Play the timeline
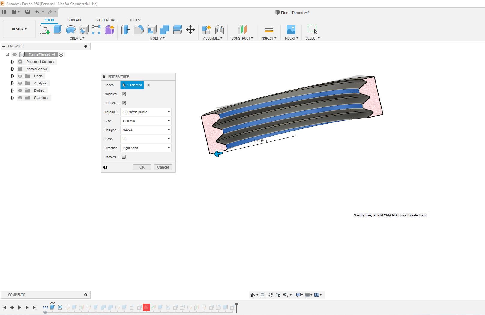485x315 pixels. click(19, 308)
